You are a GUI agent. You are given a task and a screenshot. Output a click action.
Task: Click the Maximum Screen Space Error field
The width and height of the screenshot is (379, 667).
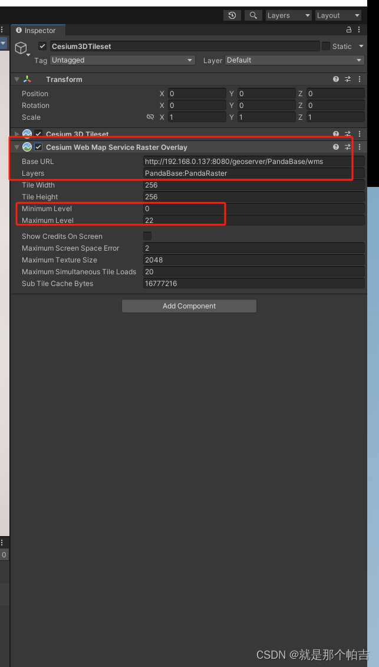[x=254, y=248]
